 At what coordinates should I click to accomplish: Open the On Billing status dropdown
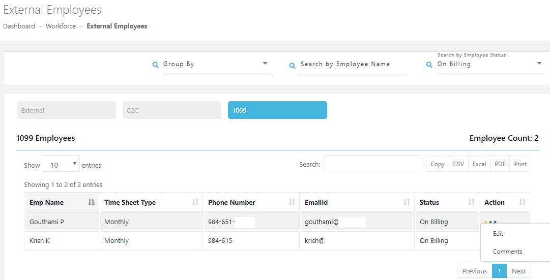pyautogui.click(x=539, y=64)
